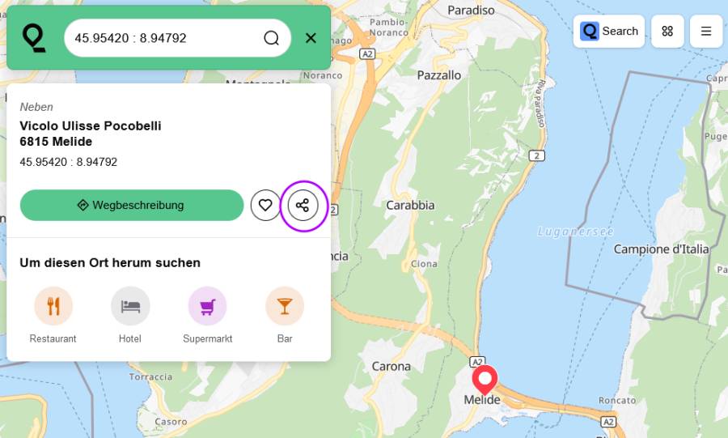Select Campione d'Italia on the map
Image resolution: width=728 pixels, height=438 pixels.
pyautogui.click(x=661, y=249)
